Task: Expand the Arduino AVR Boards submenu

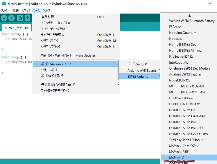Action: click(139, 70)
